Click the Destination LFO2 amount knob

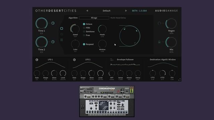tap(163, 73)
